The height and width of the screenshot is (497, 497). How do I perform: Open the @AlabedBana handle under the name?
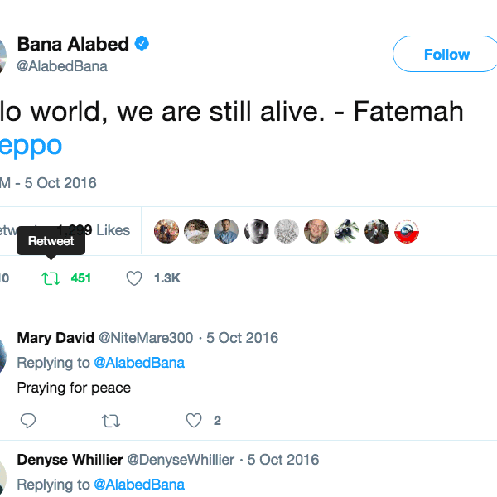point(62,66)
